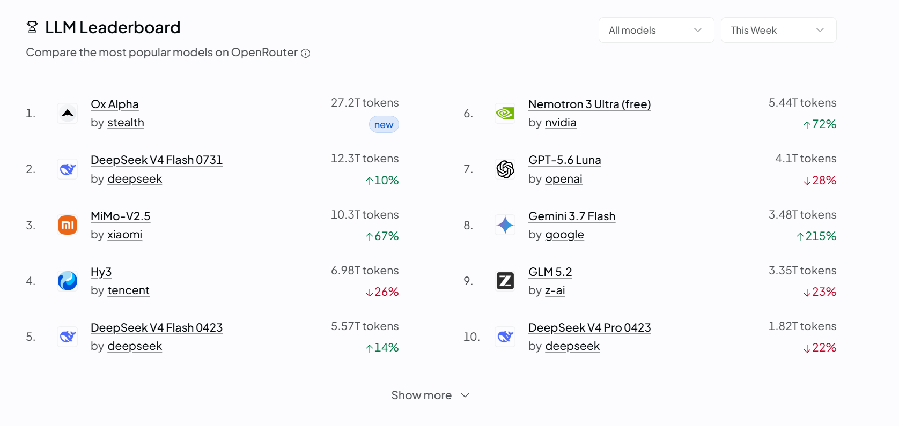Click the info icon beside OpenRouter subtitle
This screenshot has height=426, width=899.
(x=306, y=53)
